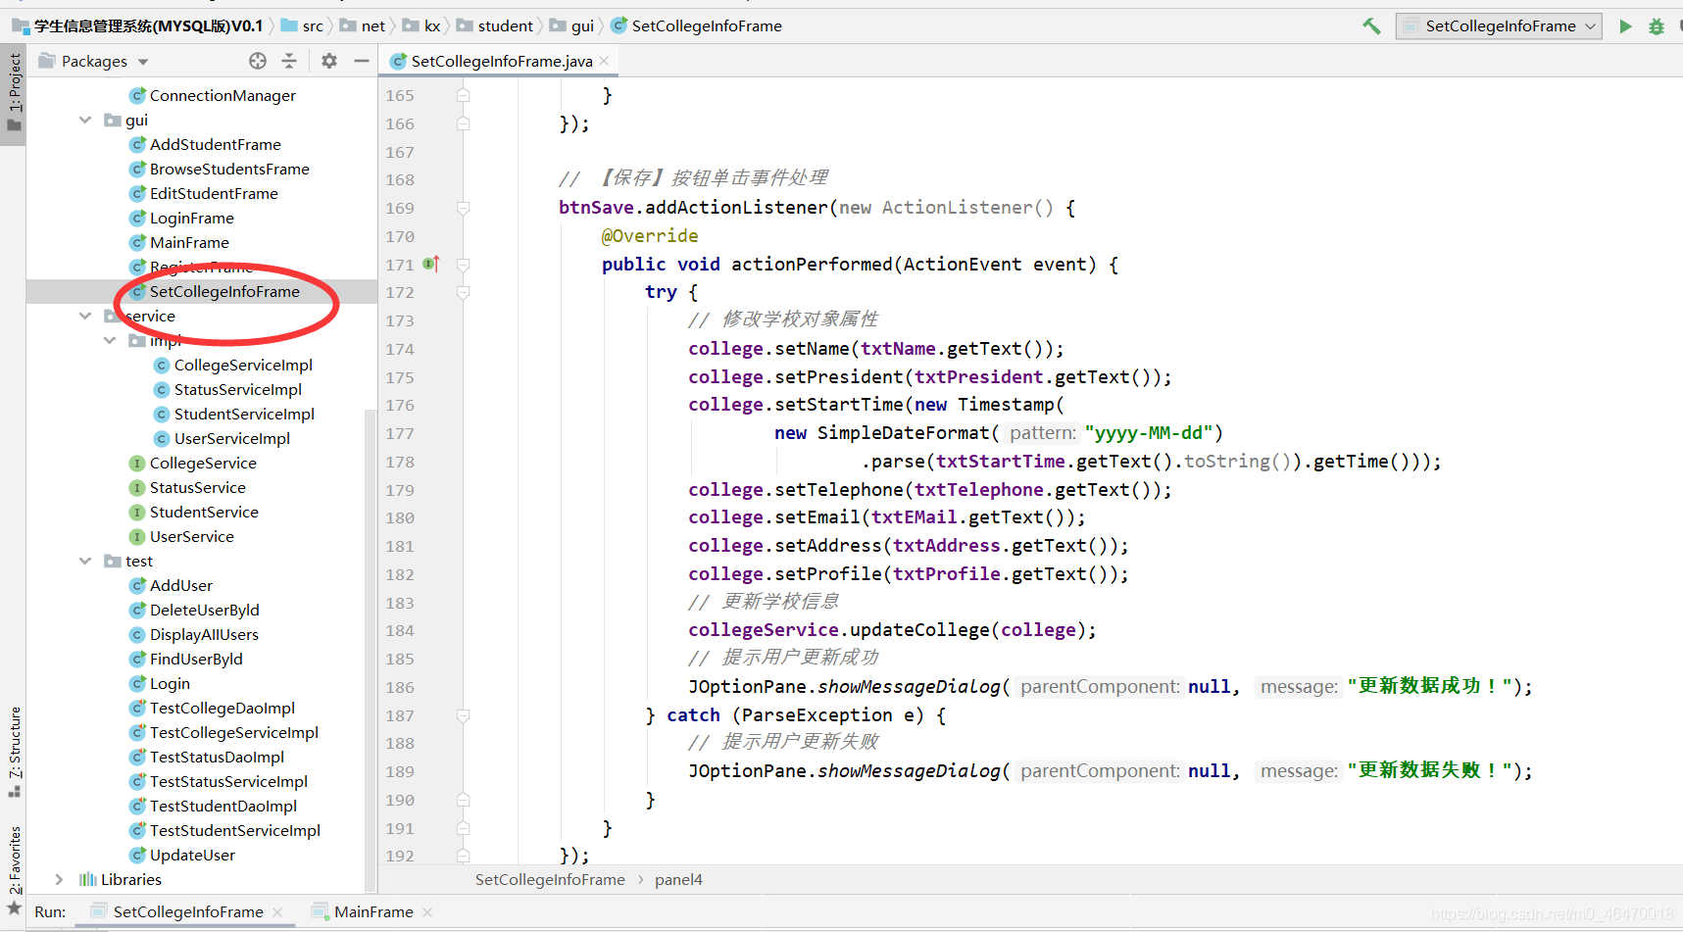Select EditStudentFrame class
Image resolution: width=1683 pixels, height=932 pixels.
pos(214,193)
